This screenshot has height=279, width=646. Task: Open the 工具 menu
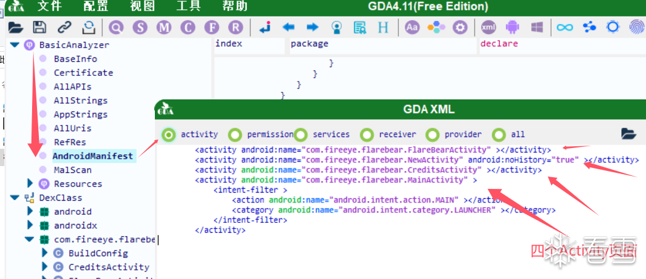coord(188,6)
